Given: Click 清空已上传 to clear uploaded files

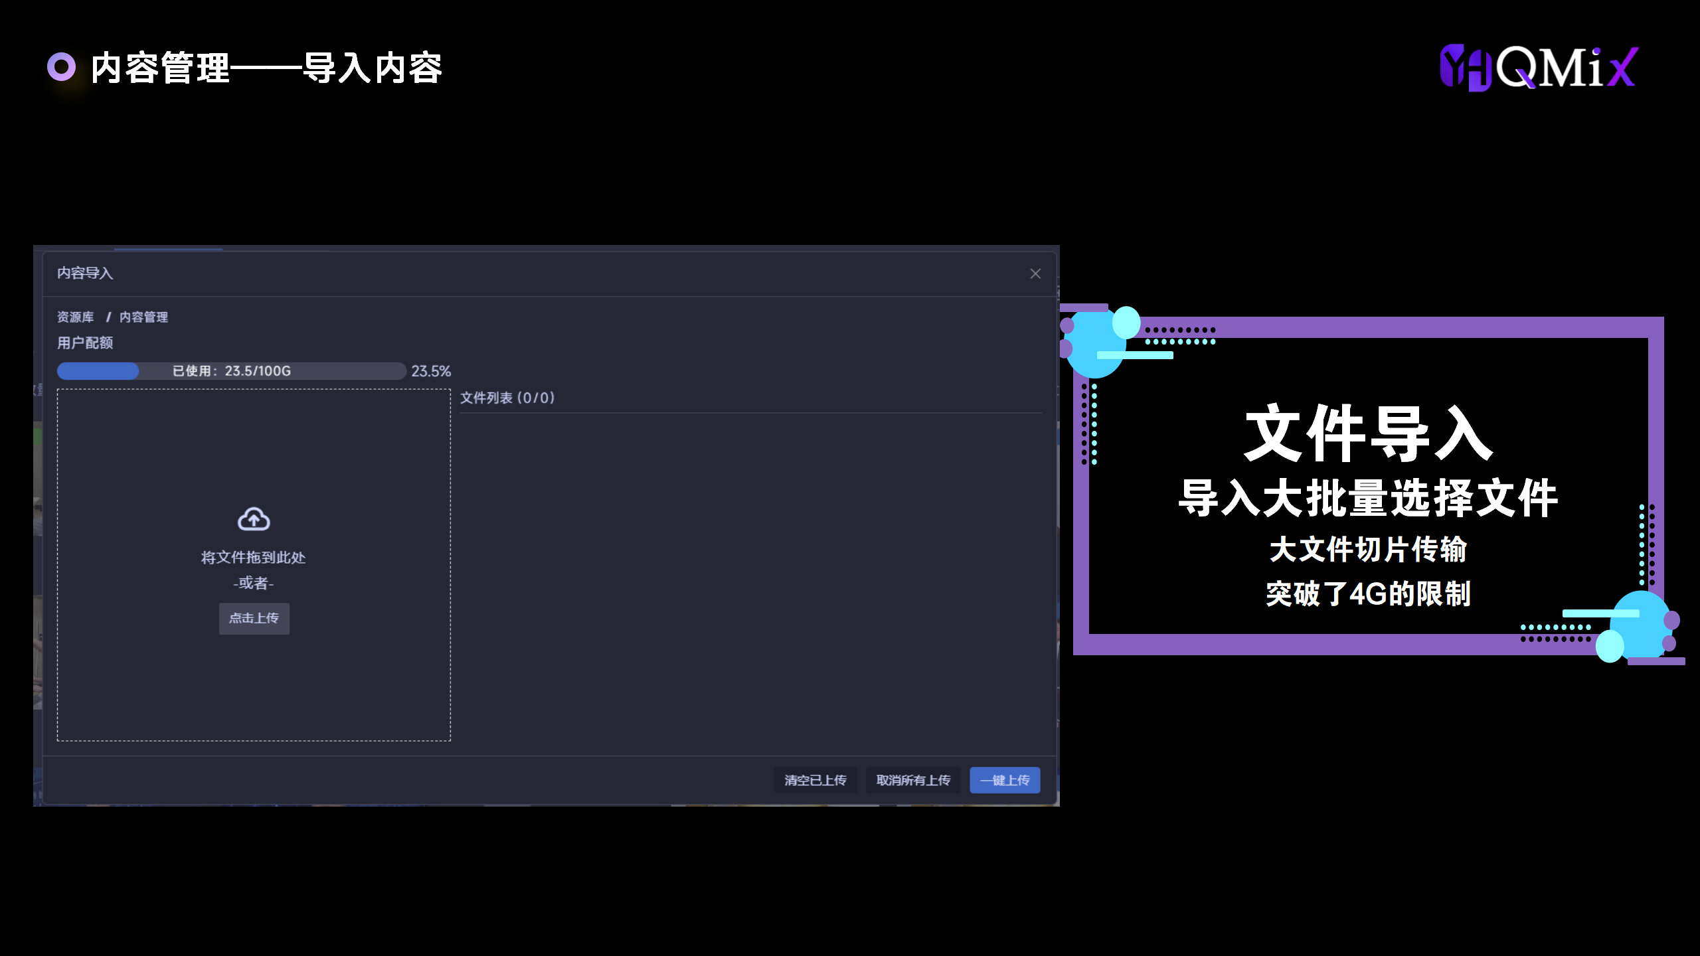Looking at the screenshot, I should (x=815, y=780).
